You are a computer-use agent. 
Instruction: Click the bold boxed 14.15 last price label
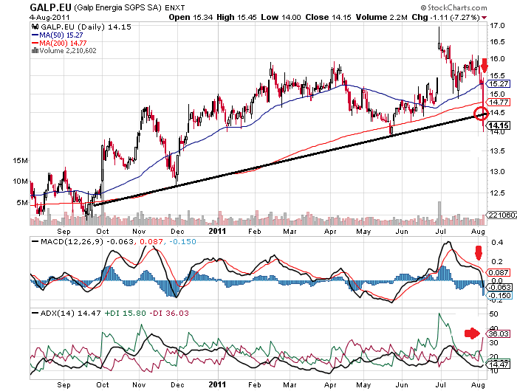(499, 125)
